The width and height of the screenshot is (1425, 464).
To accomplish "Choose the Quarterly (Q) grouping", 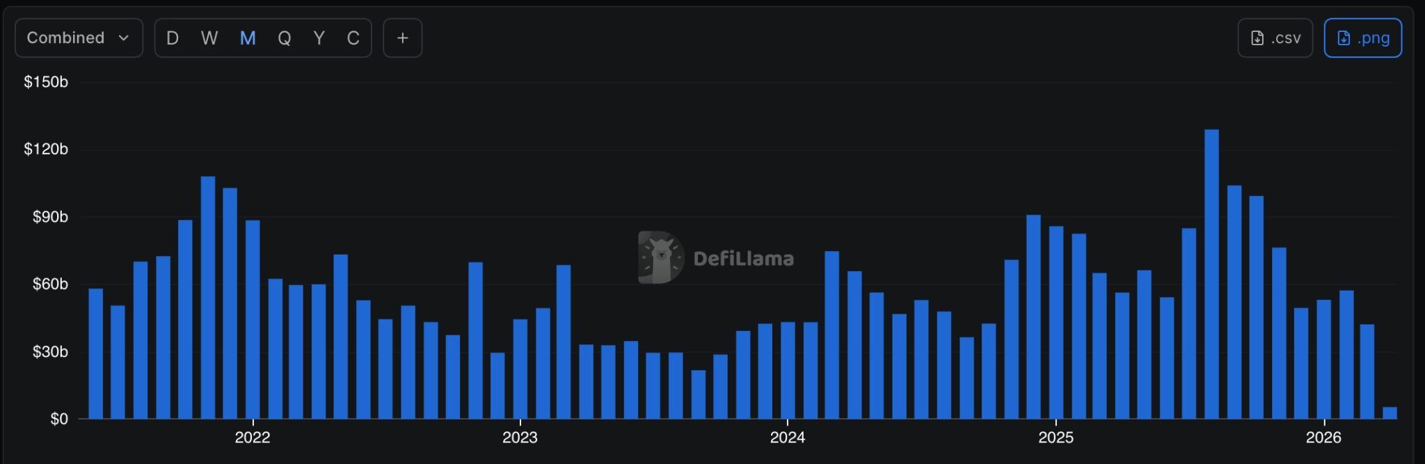I will point(284,38).
